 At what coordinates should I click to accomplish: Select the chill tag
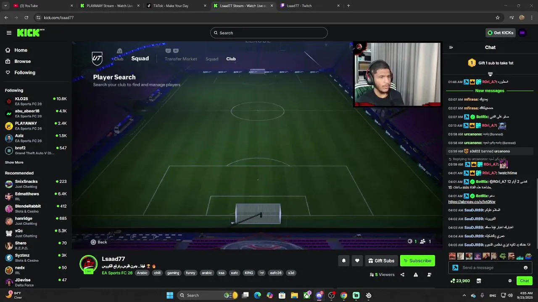point(157,273)
